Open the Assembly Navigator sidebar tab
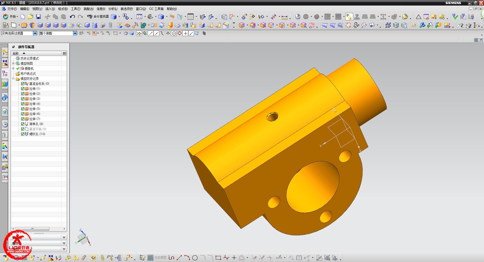 point(5,52)
